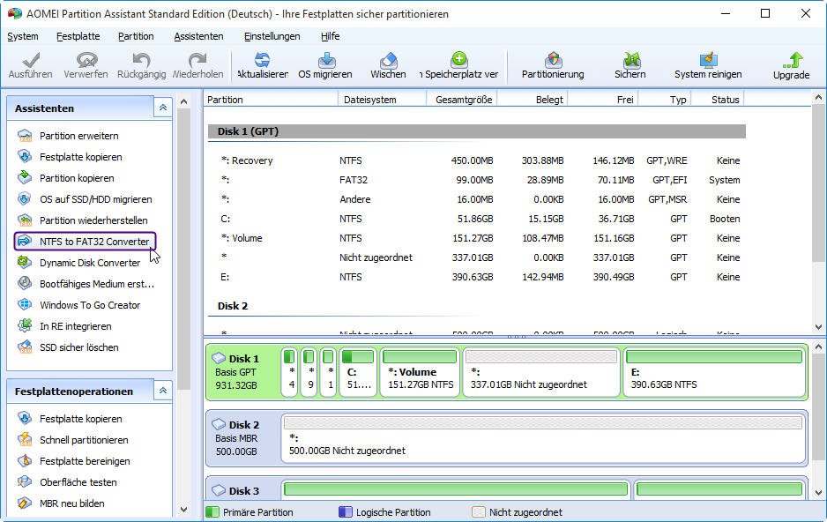Click the Primäre Partition green legend swatch
This screenshot has height=522, width=827.
pyautogui.click(x=212, y=512)
